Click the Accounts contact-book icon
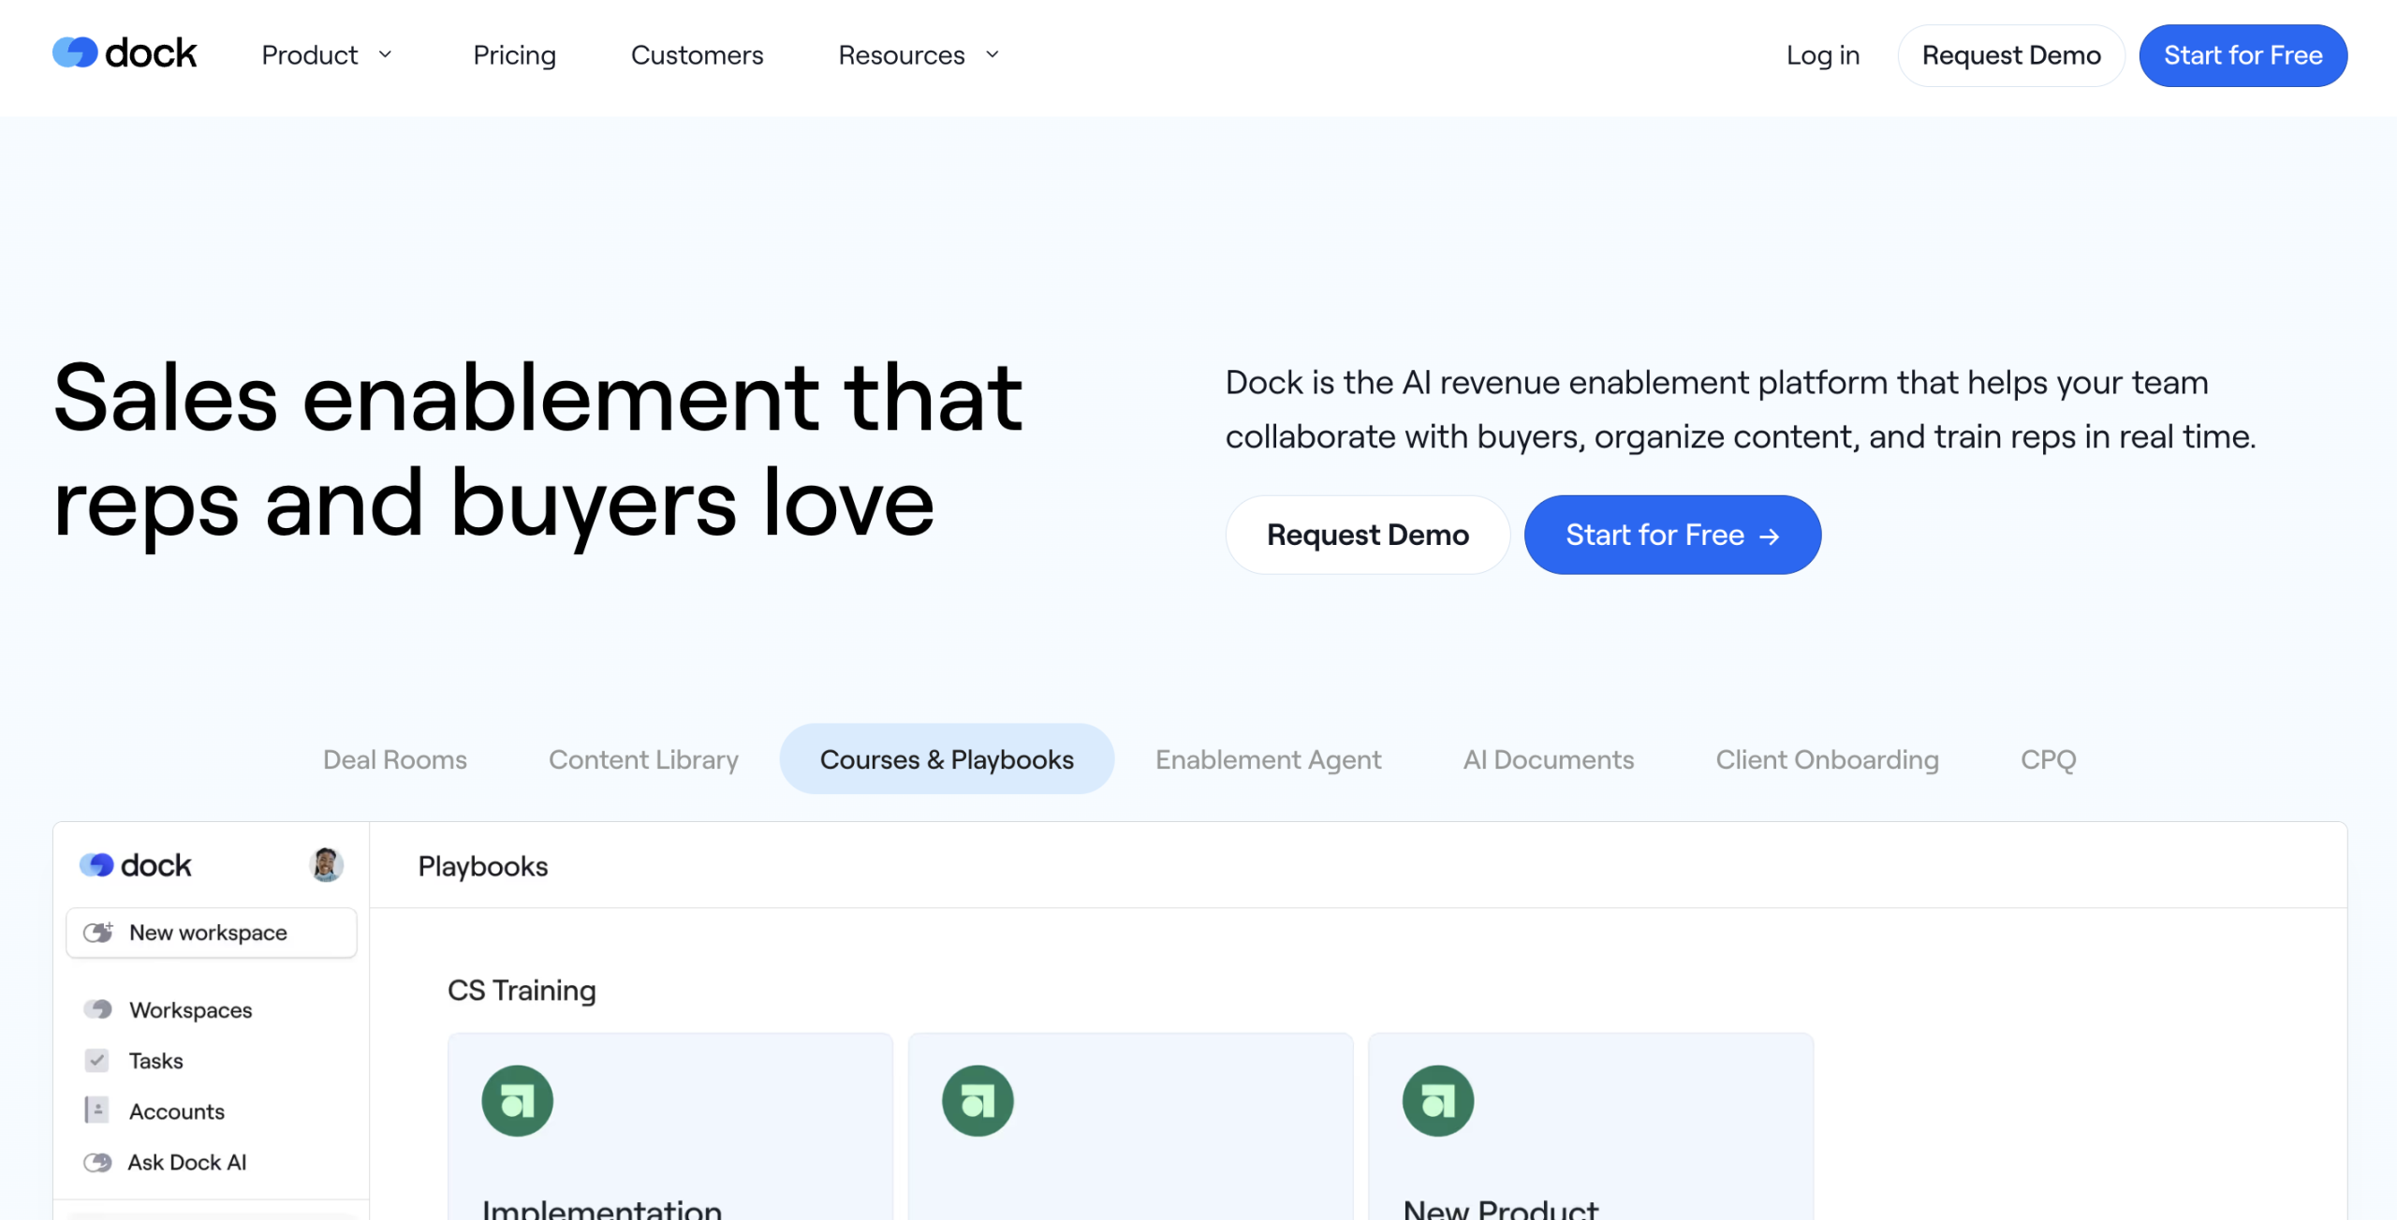This screenshot has height=1220, width=2397. (x=96, y=1110)
